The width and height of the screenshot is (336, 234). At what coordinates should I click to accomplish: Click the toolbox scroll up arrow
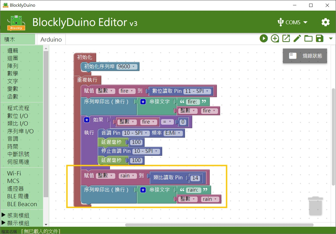(46, 48)
